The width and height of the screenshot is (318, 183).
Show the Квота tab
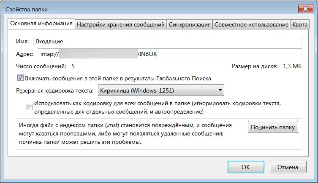(x=299, y=25)
